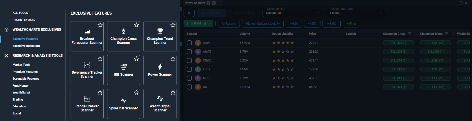
Task: Edit the bullish1 filter with pencil icon
Action: 205,24
